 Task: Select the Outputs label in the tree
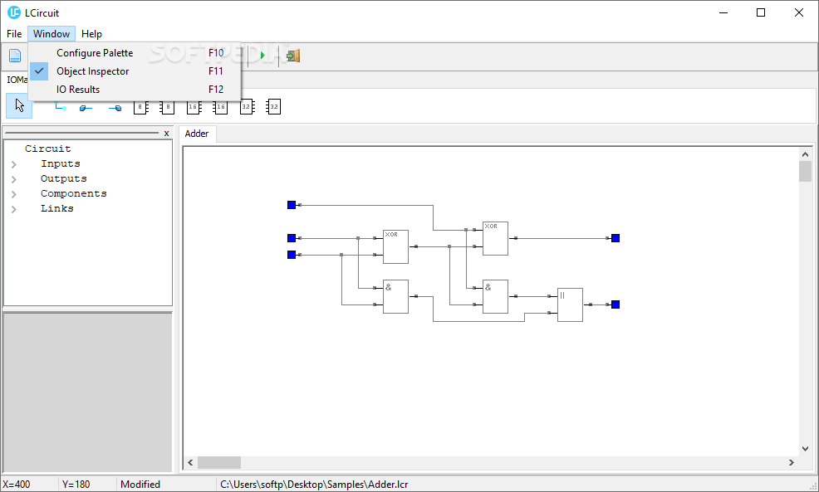tap(64, 178)
